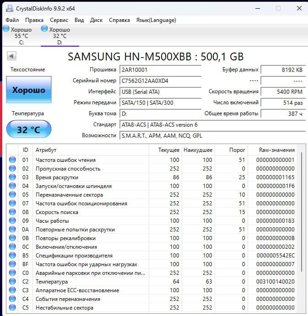Minimize the CrystalDiskInfo window
The width and height of the screenshot is (308, 316).
pyautogui.click(x=258, y=9)
